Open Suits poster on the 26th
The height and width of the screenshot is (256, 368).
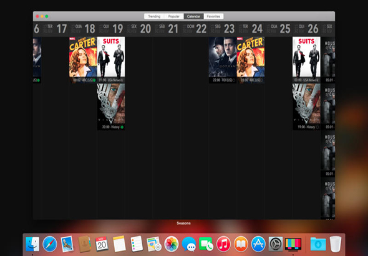coord(306,57)
